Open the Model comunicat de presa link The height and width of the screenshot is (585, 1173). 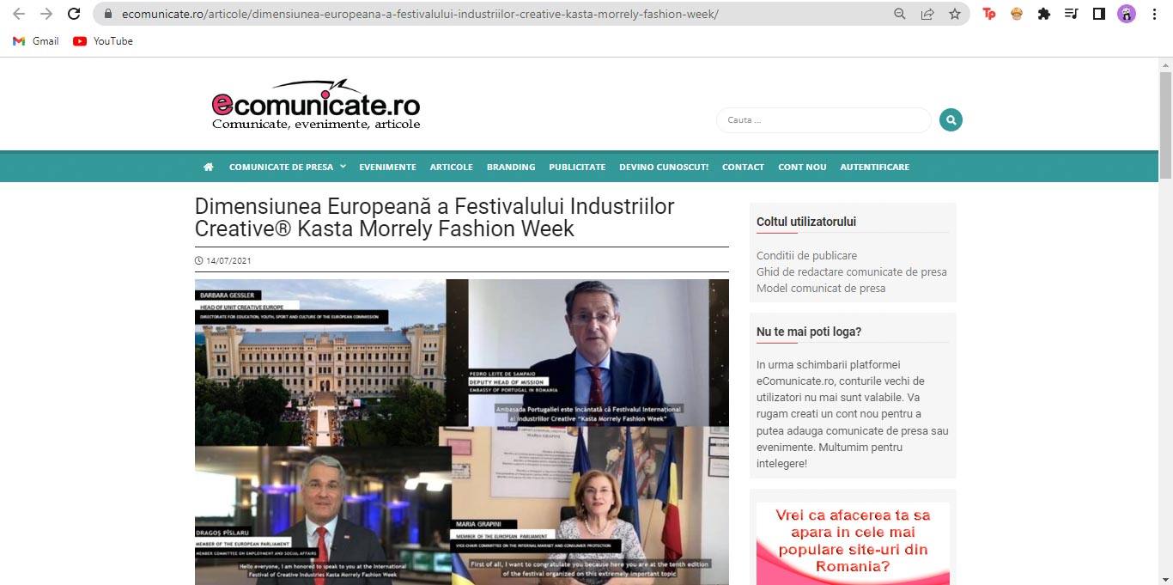[x=821, y=289]
